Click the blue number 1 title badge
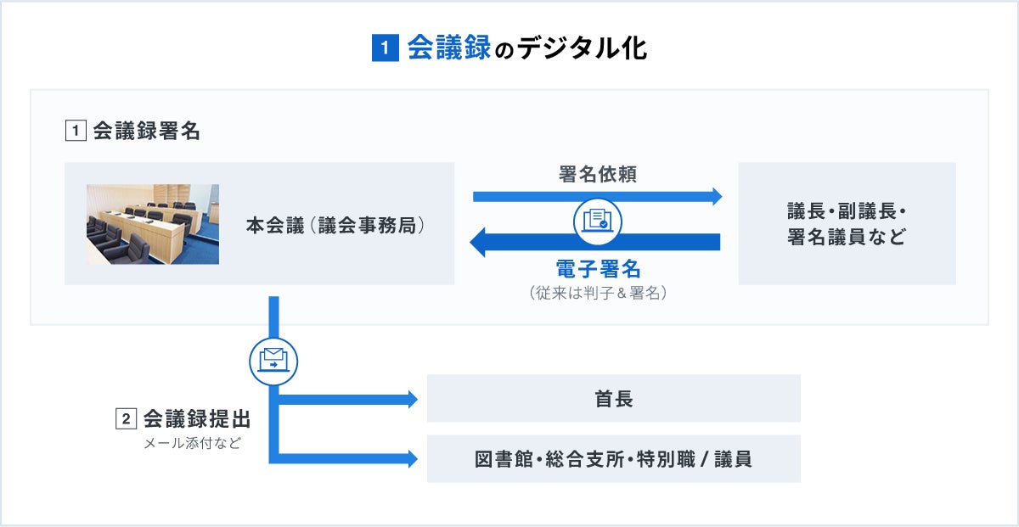Viewport: 1019px width, 527px height. pyautogui.click(x=386, y=48)
